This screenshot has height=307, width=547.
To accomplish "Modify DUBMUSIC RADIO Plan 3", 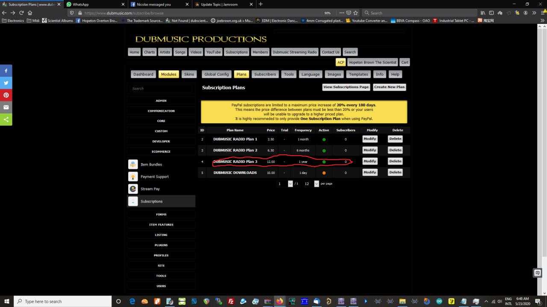I will point(370,161).
